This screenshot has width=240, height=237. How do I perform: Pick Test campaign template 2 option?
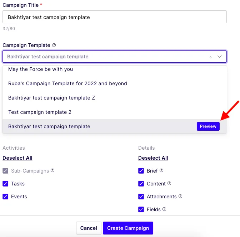click(115, 112)
